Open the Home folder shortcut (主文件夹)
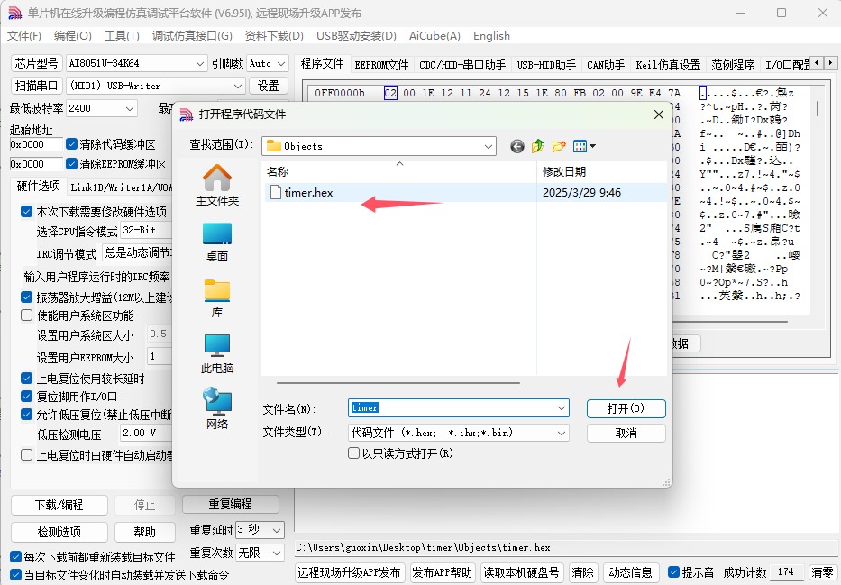The height and width of the screenshot is (585, 841). pos(216,185)
